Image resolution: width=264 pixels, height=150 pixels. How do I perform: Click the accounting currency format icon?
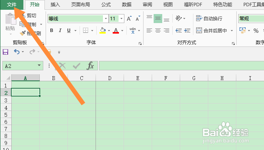(x=243, y=30)
